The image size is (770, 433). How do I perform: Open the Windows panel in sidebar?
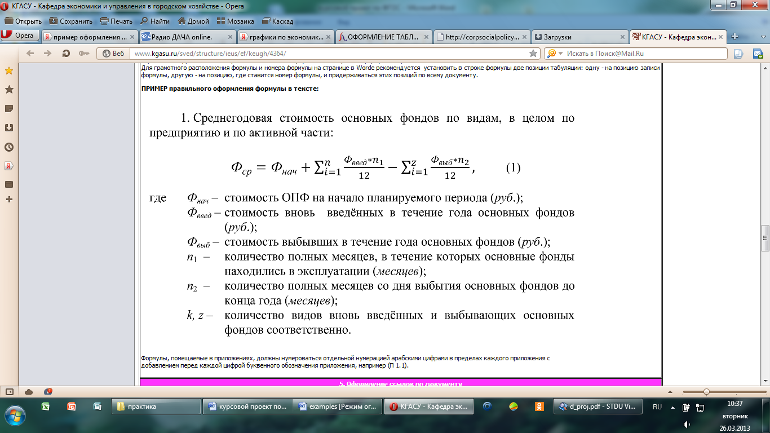tap(9, 184)
